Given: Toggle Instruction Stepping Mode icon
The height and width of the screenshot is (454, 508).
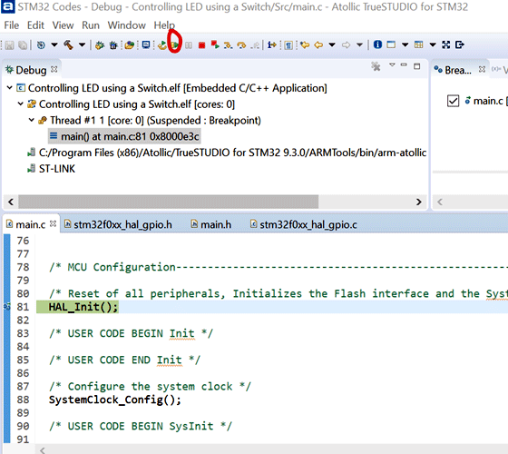Looking at the screenshot, I should (x=272, y=44).
